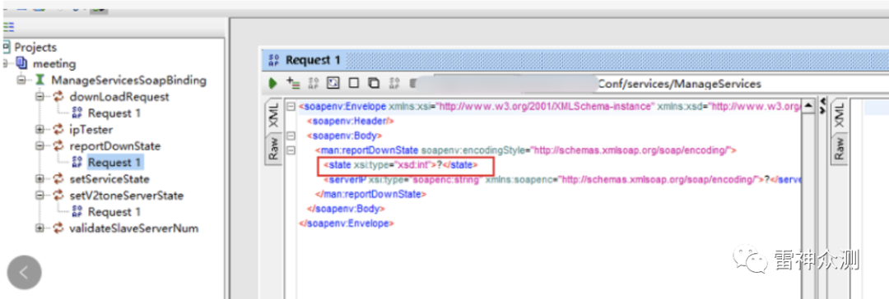The image size is (889, 299).
Task: Click the add assertion plus icon
Action: click(x=293, y=84)
